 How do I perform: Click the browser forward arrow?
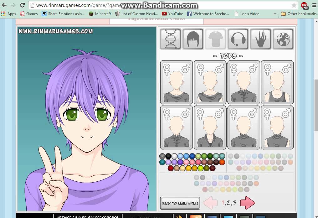click(13, 5)
